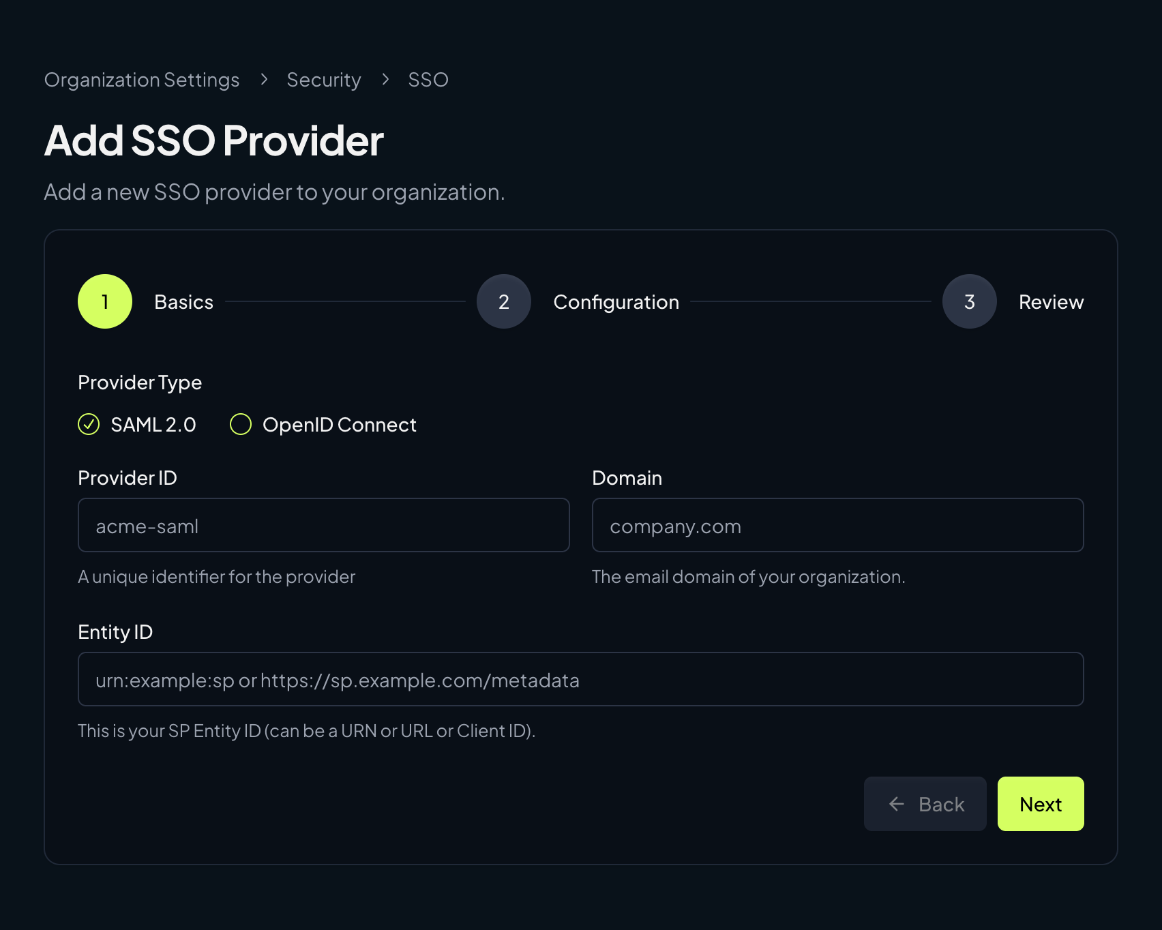The image size is (1162, 930).
Task: Focus the Domain field showing company.com
Action: [837, 525]
